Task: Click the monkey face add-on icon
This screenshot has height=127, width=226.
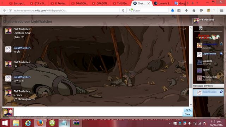Action: [x=208, y=10]
